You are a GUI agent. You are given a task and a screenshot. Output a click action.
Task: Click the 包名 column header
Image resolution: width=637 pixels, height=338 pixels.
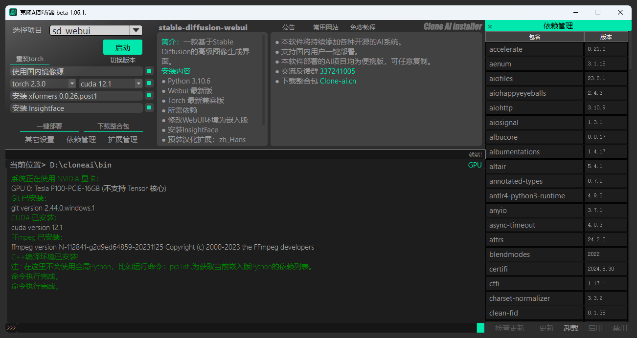pos(535,37)
